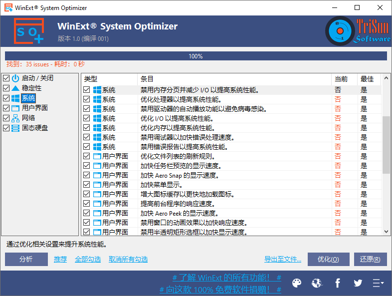Click the drive icon beside 固态硬盘

tap(15, 128)
